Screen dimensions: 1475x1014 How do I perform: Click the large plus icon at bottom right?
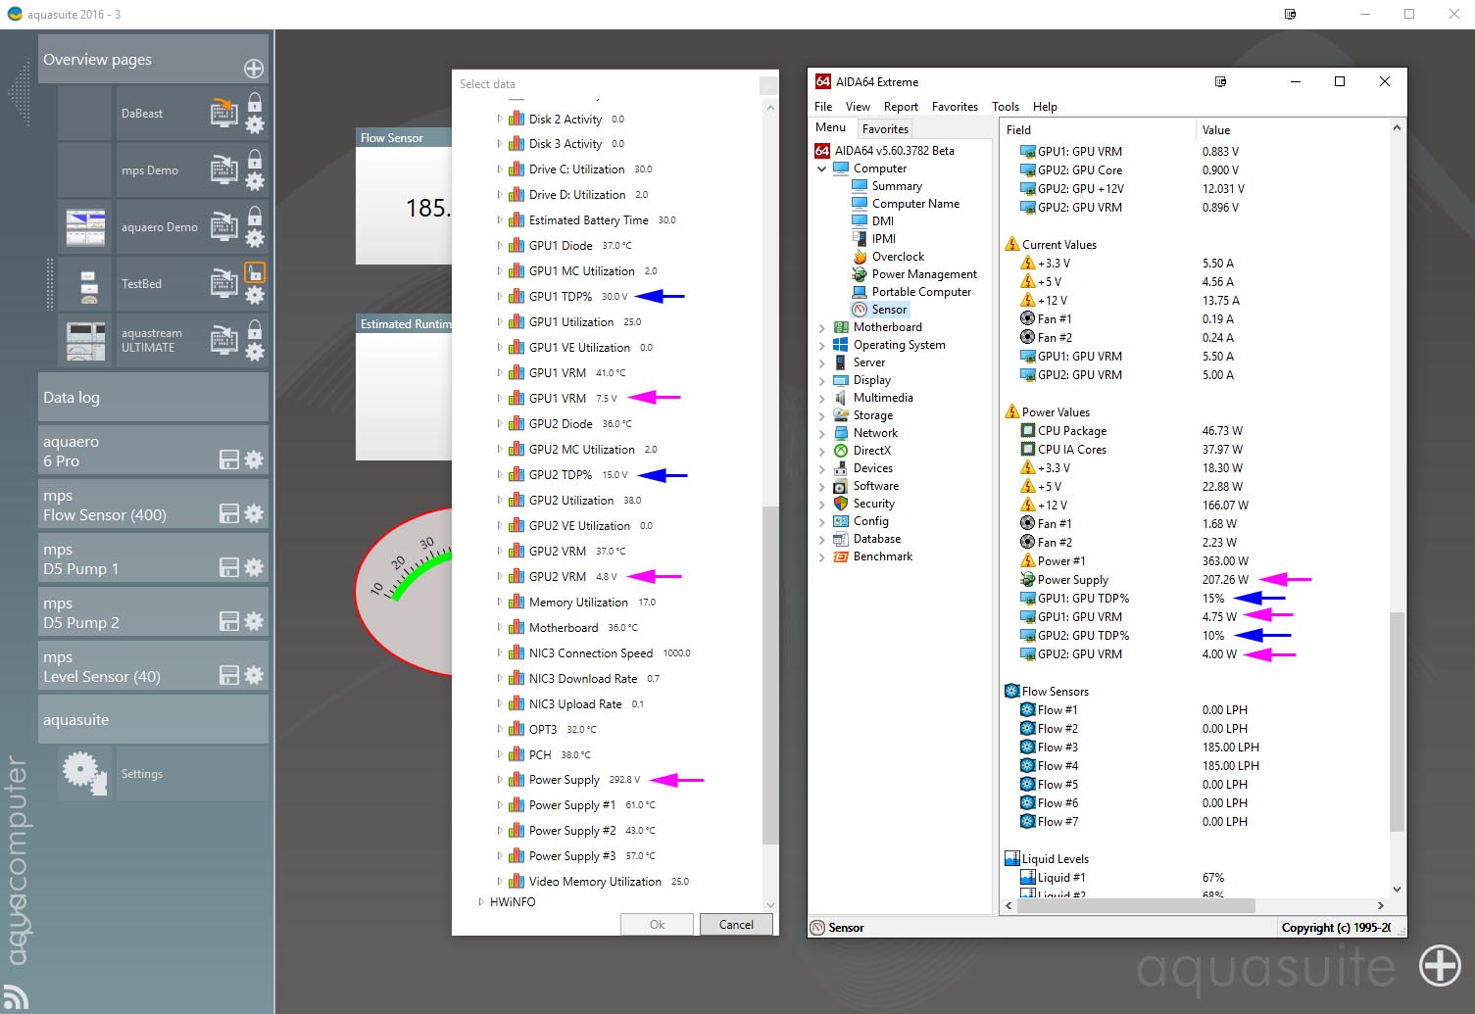pos(1440,965)
